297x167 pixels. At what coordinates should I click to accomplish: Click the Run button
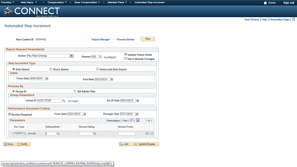tap(148, 39)
